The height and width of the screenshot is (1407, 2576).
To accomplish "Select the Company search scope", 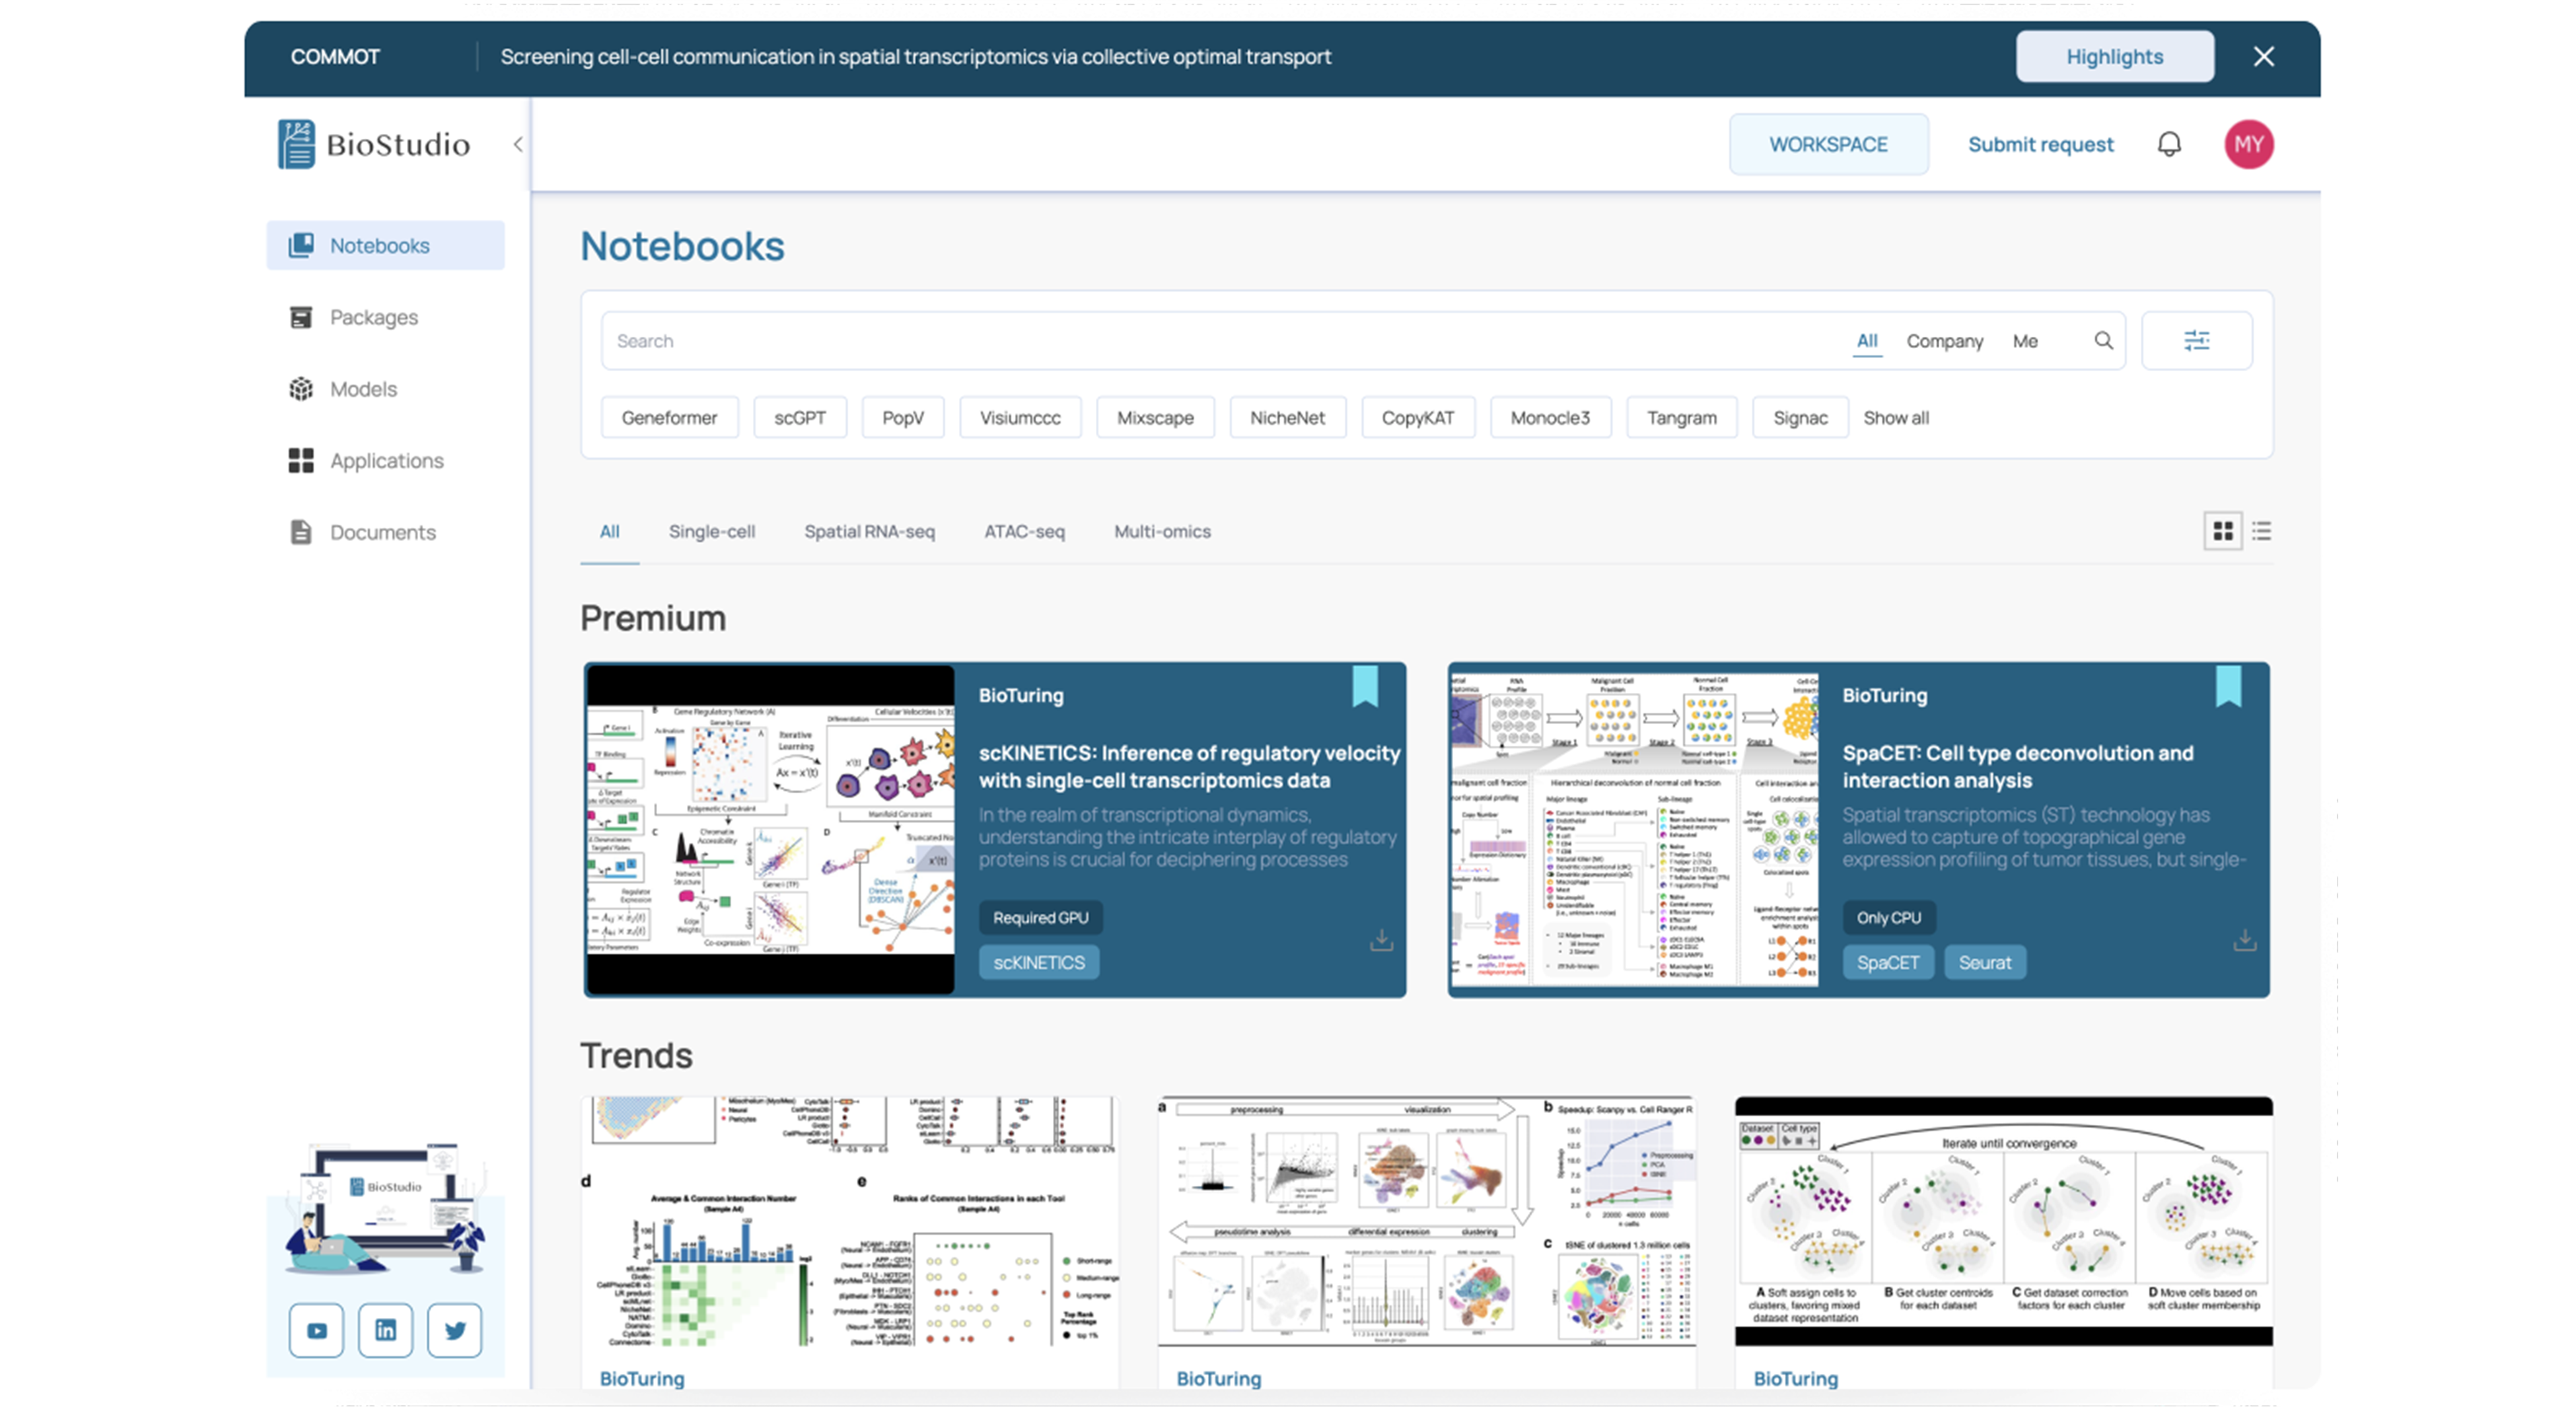I will tap(1944, 341).
